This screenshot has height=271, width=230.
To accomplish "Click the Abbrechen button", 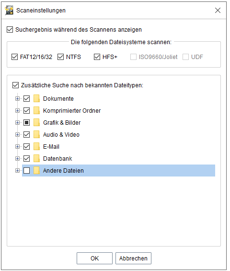I will (x=133, y=258).
